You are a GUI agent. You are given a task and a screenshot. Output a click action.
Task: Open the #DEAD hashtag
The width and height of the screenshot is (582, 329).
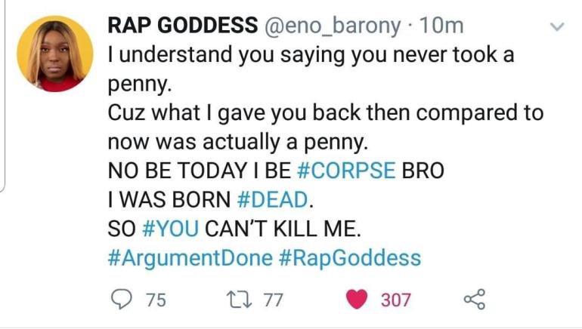[x=272, y=199]
